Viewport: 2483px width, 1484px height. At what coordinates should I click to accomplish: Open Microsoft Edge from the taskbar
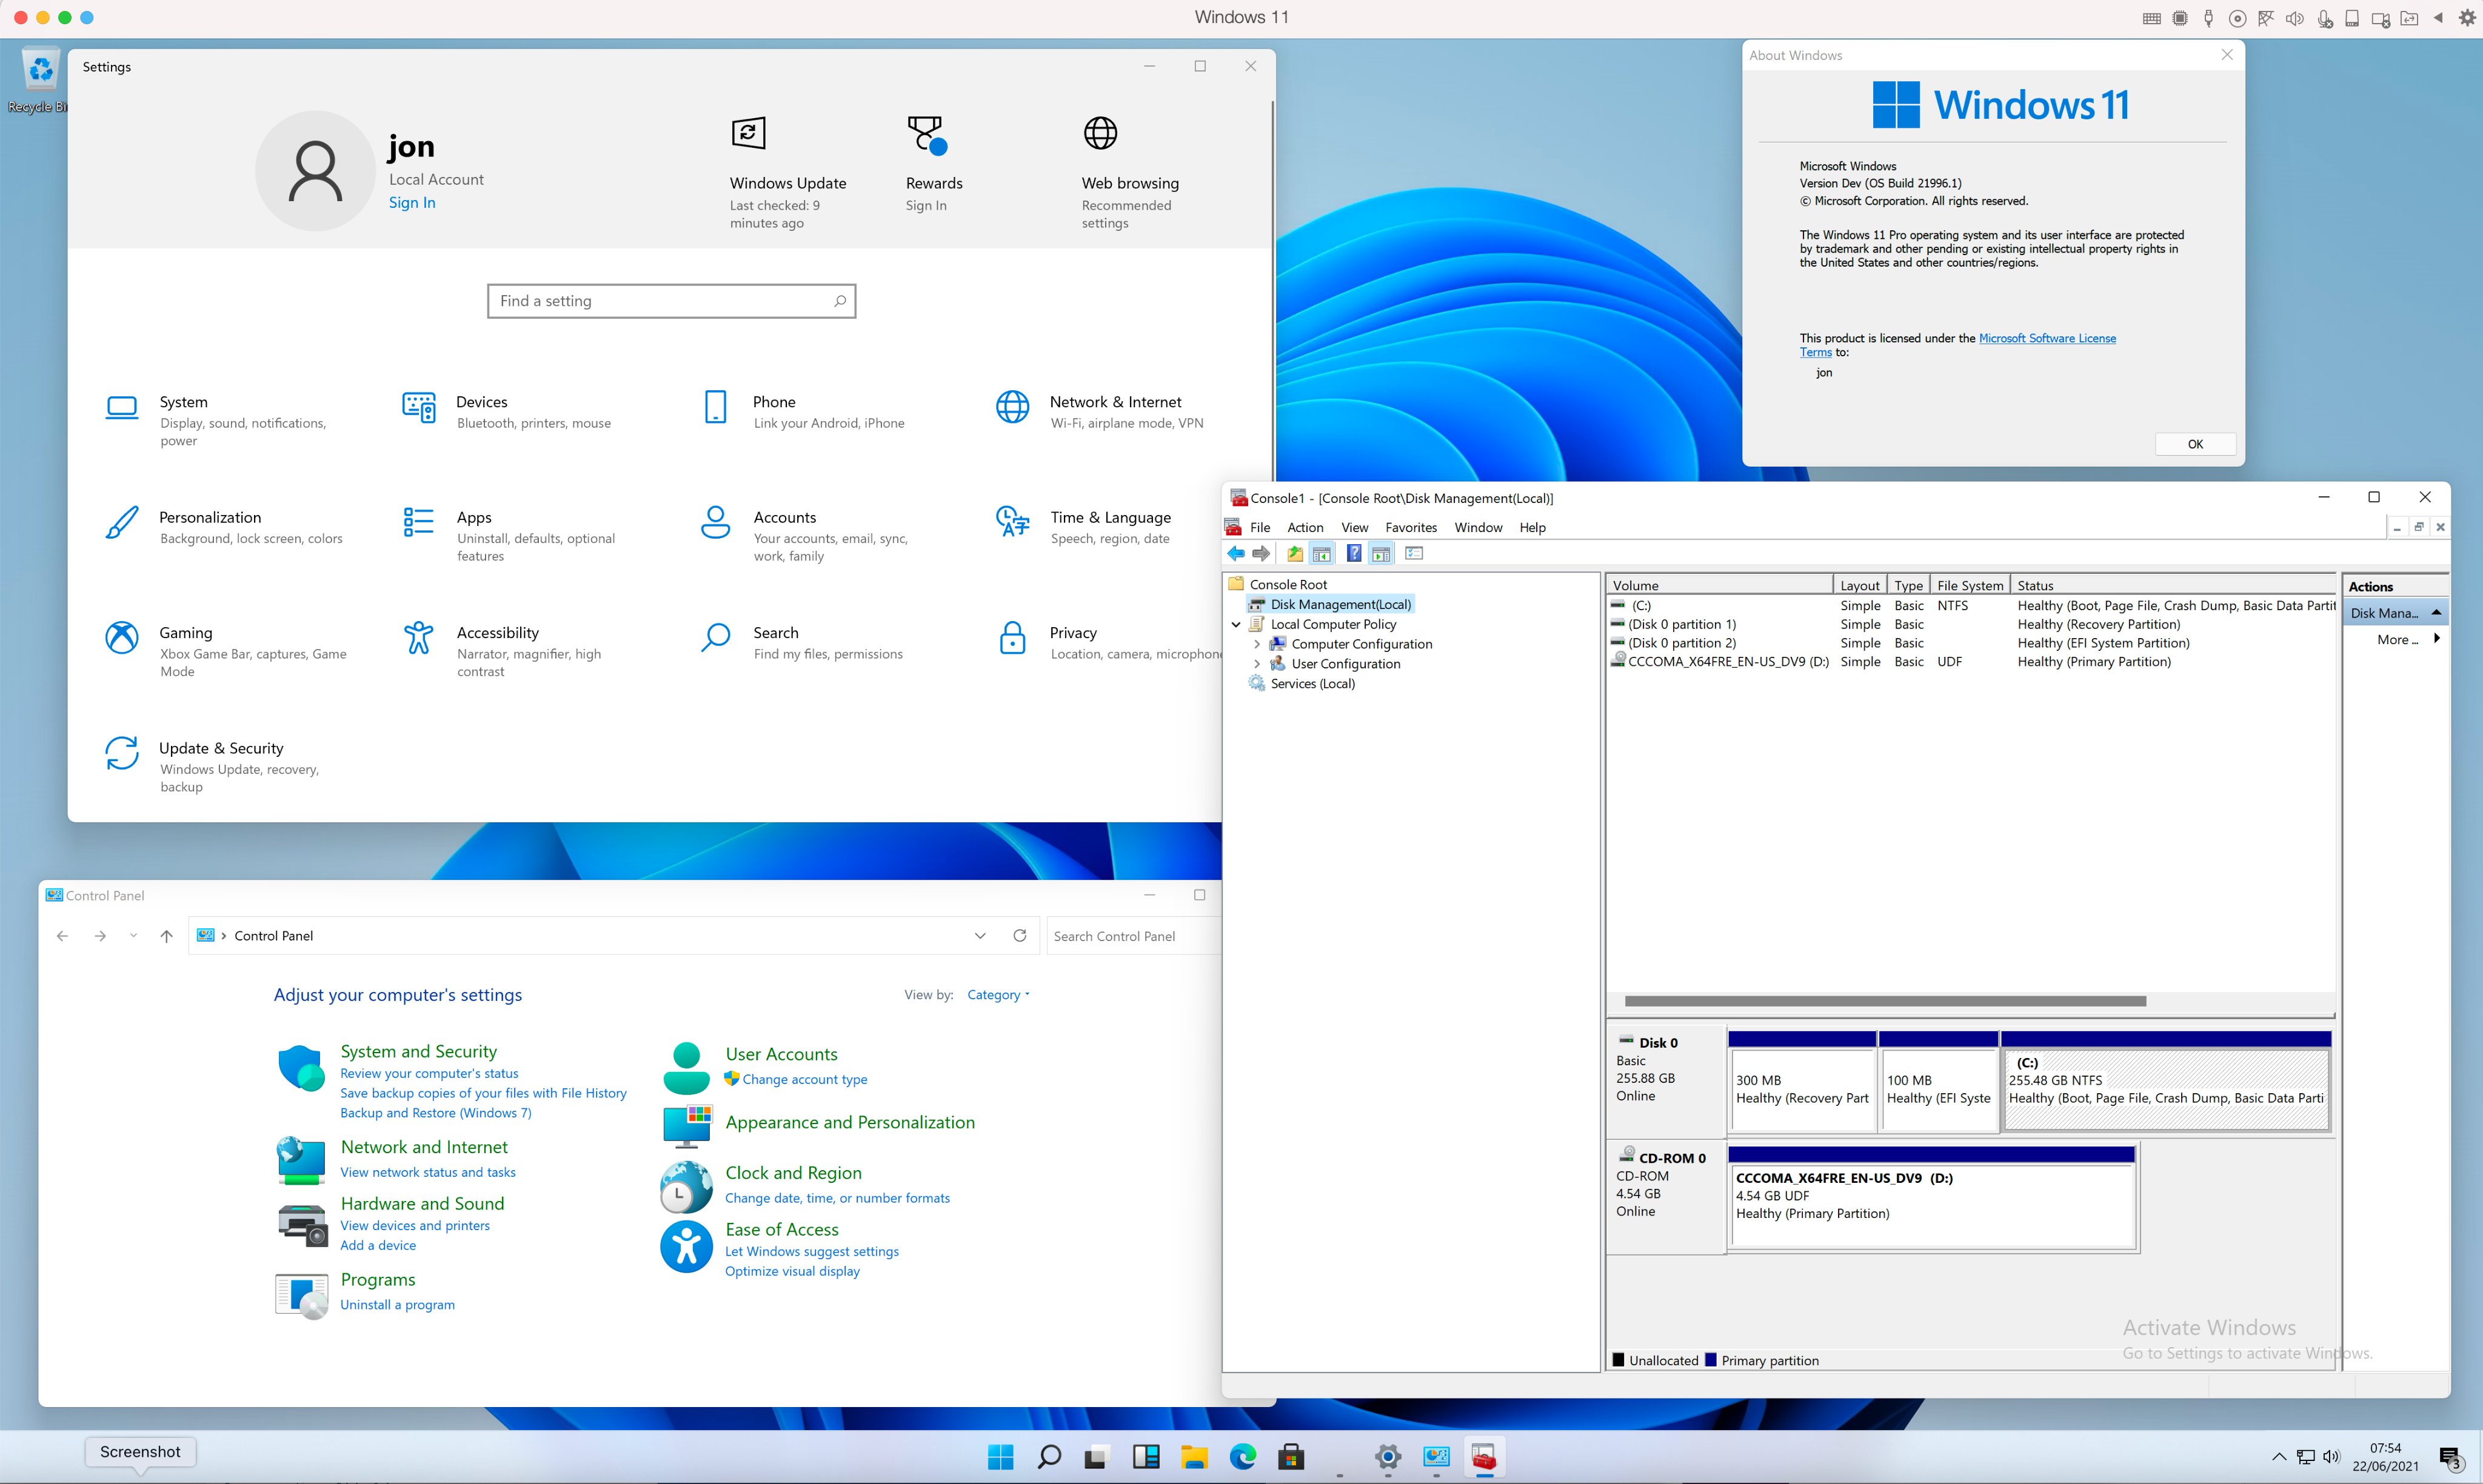click(x=1243, y=1457)
